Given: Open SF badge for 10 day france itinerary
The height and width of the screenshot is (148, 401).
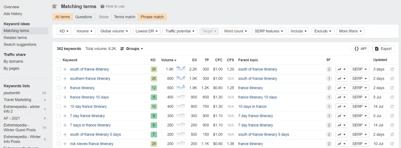Looking at the screenshot, I should tap(329, 106).
